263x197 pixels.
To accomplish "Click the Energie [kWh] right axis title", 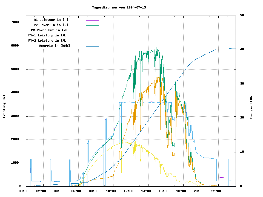I will 251,107.
